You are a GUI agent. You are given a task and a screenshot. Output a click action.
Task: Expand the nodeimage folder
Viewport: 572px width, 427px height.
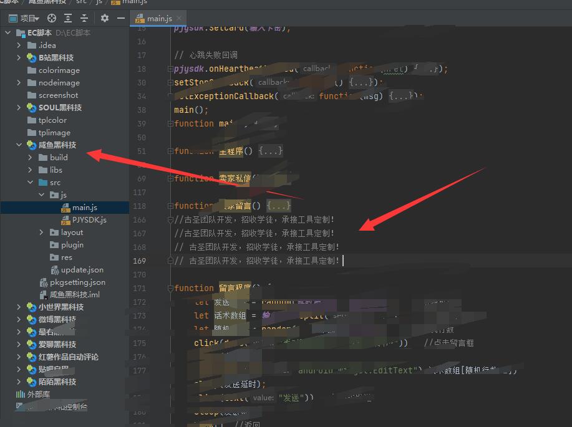[x=19, y=83]
